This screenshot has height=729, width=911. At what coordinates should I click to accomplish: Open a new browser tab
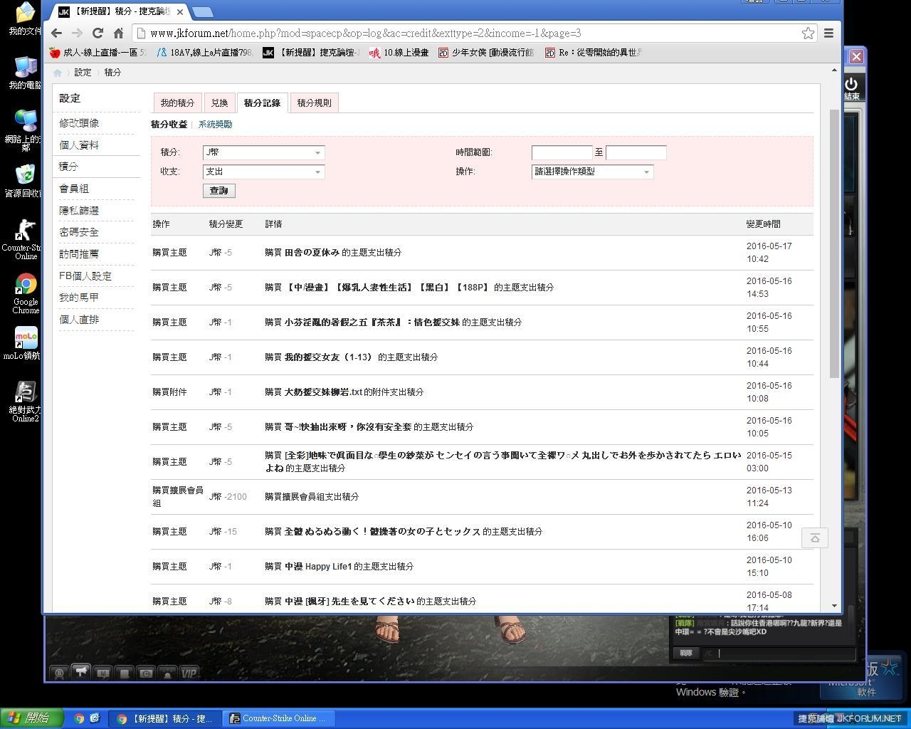point(203,11)
